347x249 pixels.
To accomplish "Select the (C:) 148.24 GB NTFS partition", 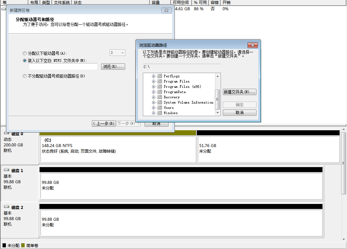I will tap(118, 149).
